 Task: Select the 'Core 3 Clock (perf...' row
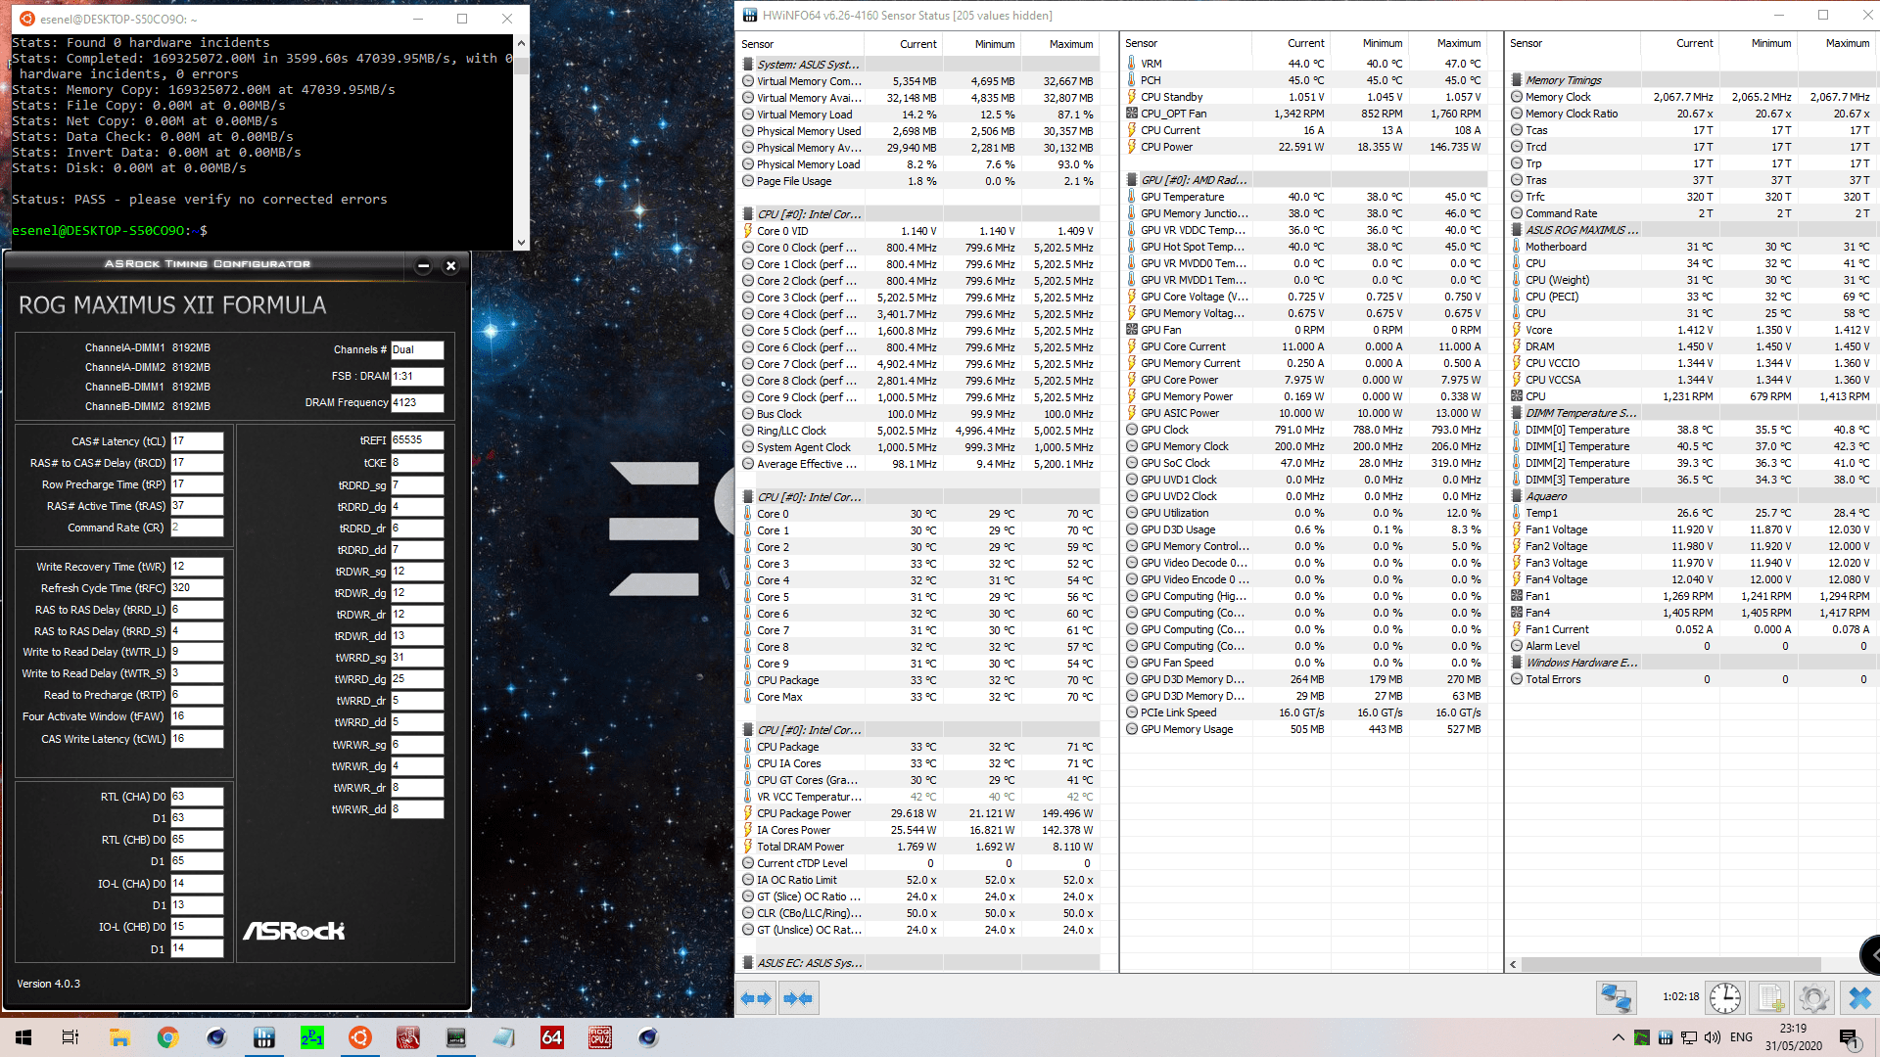tap(917, 298)
